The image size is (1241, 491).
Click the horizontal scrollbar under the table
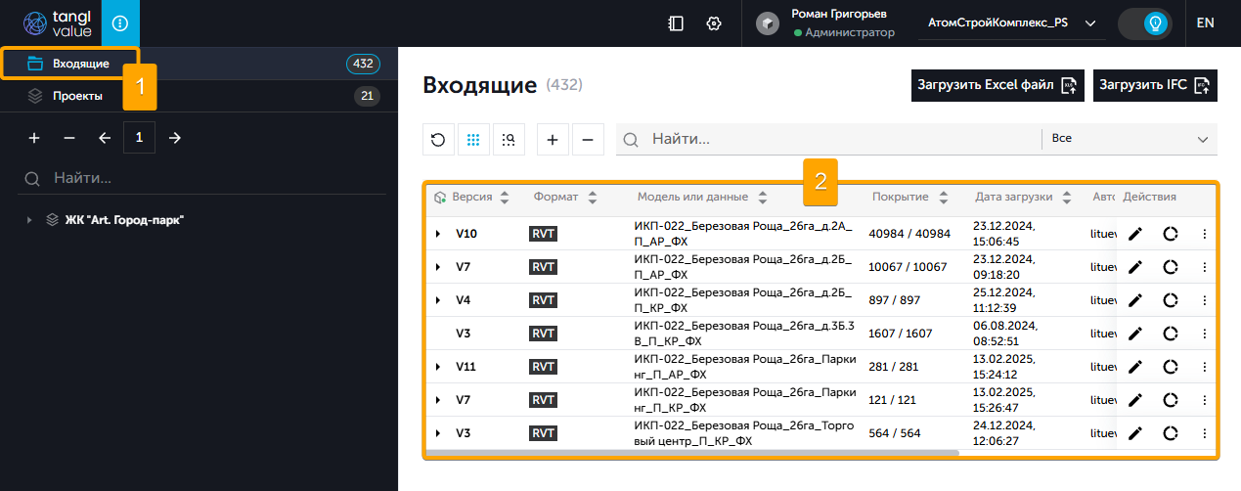click(692, 454)
